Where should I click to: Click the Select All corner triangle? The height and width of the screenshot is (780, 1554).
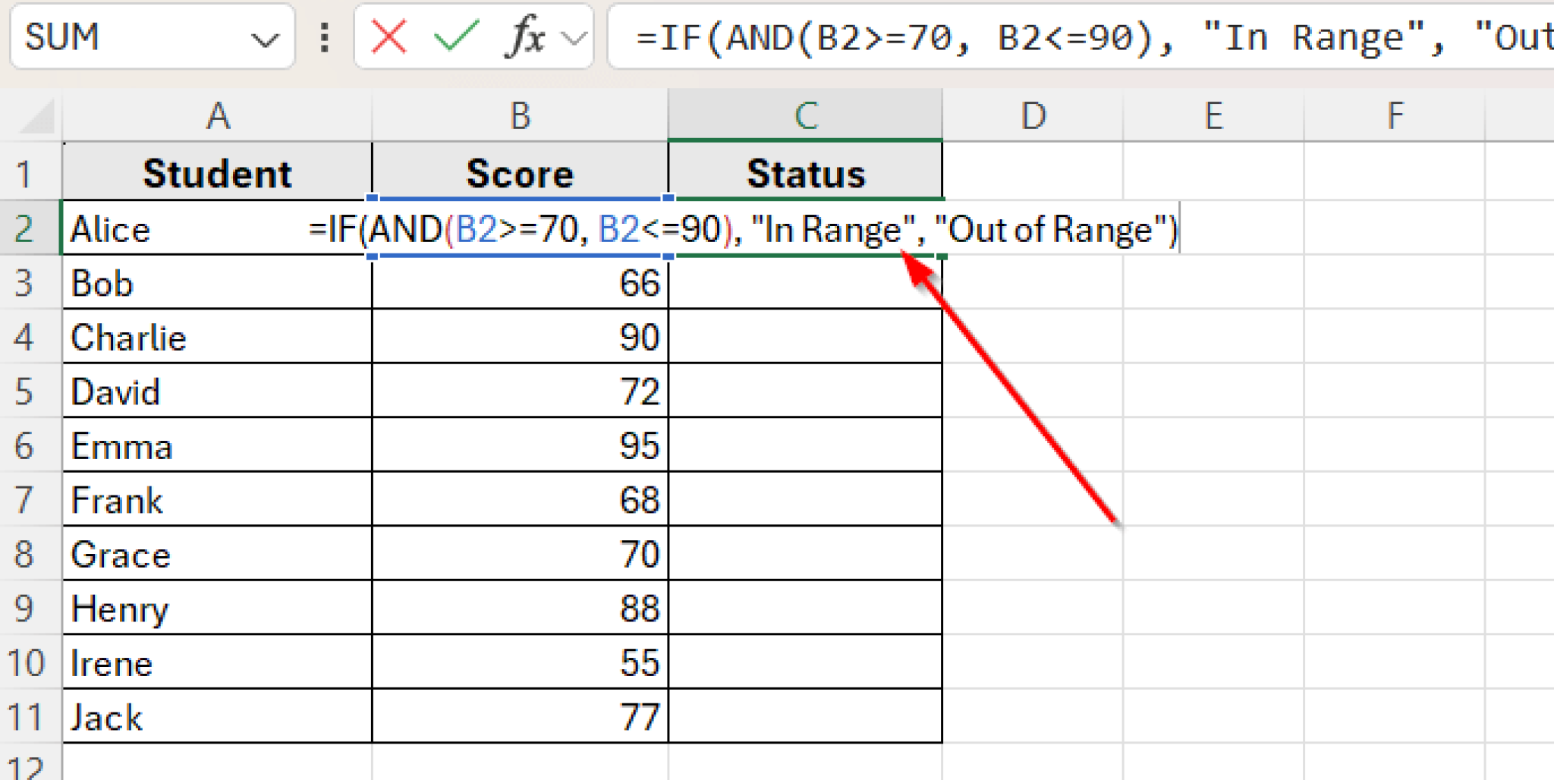click(36, 116)
